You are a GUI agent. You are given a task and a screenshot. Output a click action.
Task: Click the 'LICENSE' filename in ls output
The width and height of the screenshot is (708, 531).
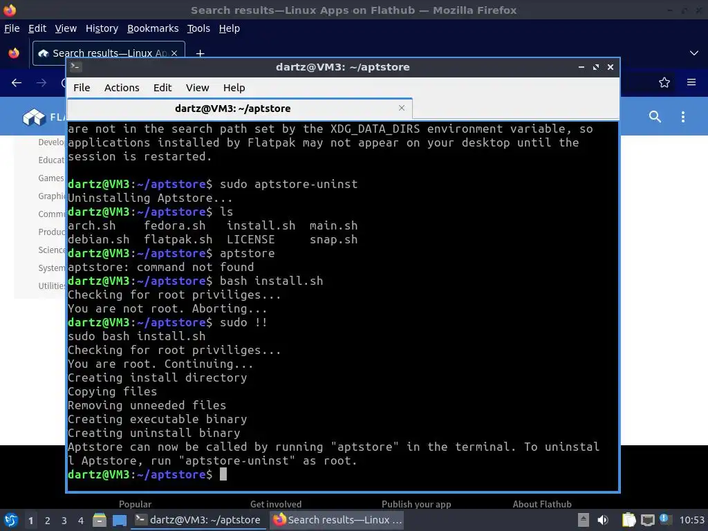(250, 239)
